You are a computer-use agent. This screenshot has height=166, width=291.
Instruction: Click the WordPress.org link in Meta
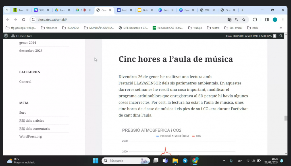coord(30,136)
